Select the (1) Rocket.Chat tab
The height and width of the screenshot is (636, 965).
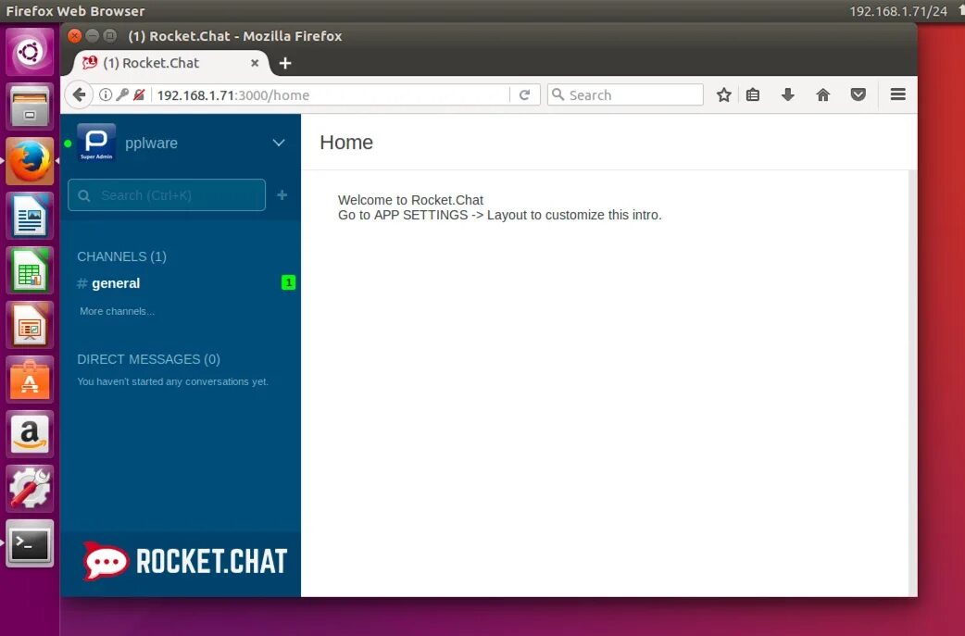(171, 63)
